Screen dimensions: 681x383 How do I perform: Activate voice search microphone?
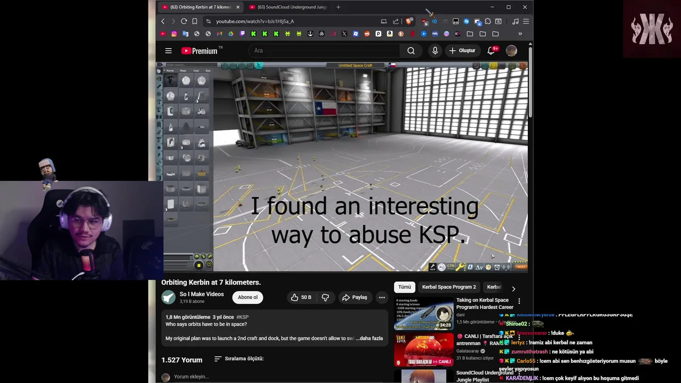(x=435, y=51)
